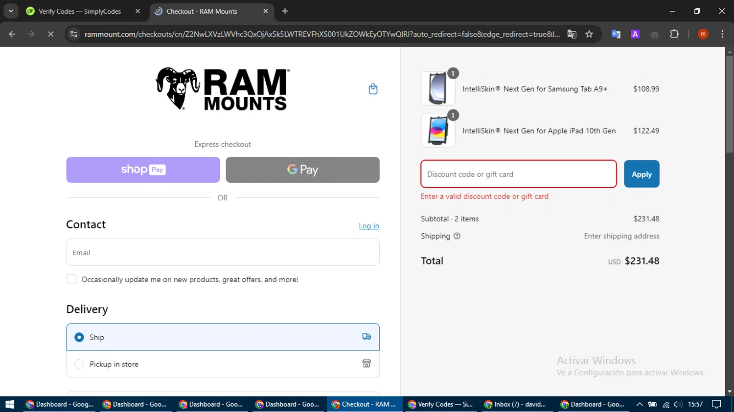Image resolution: width=734 pixels, height=412 pixels.
Task: Check the offers and updates checkbox
Action: tap(71, 279)
